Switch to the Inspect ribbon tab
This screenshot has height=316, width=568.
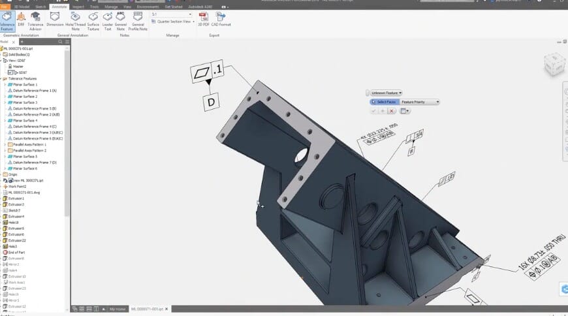point(78,6)
